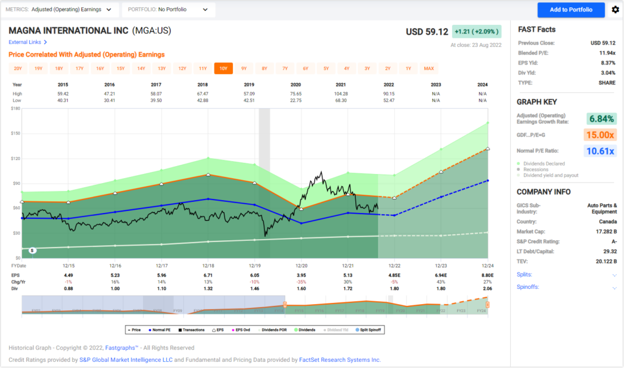Open the METRICS dropdown

58,10
